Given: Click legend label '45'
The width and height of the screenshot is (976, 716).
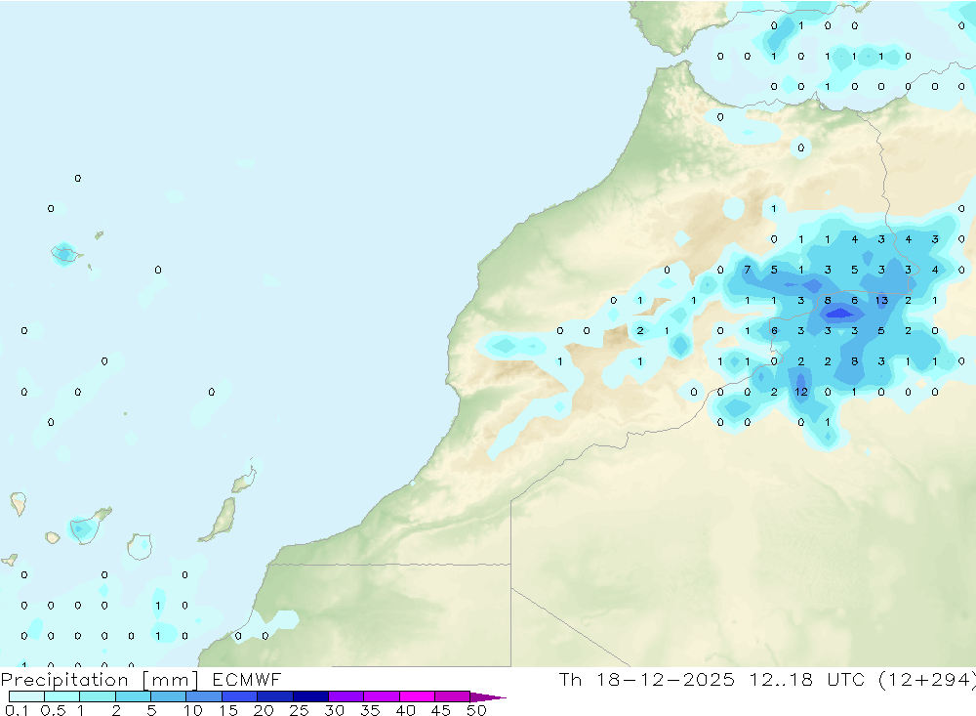Looking at the screenshot, I should 441,710.
